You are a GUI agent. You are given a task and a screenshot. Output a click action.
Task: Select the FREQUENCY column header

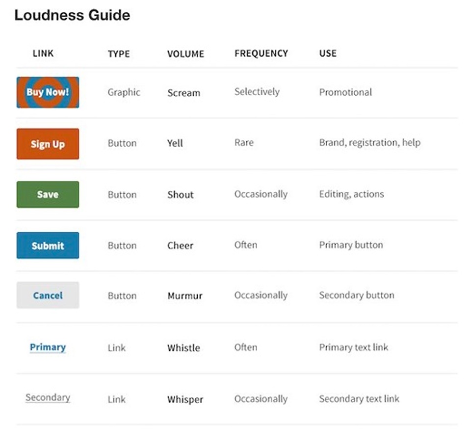coord(261,54)
